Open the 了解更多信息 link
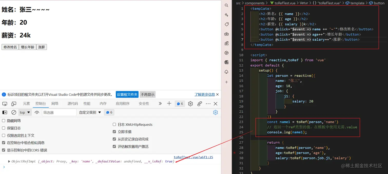The width and height of the screenshot is (388, 174). (x=205, y=95)
